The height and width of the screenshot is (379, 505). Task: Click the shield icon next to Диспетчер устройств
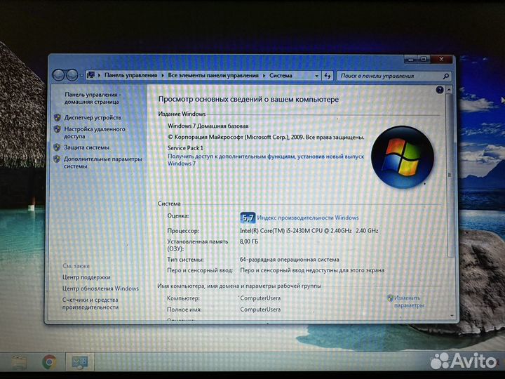point(57,118)
